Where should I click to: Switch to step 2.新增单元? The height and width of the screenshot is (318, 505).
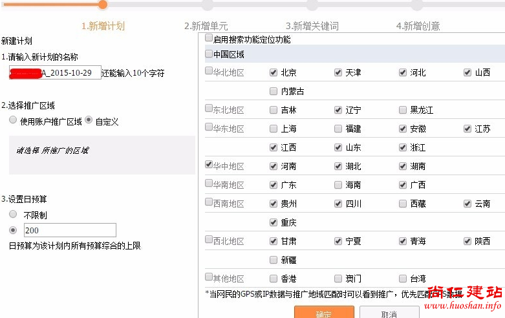click(x=206, y=26)
